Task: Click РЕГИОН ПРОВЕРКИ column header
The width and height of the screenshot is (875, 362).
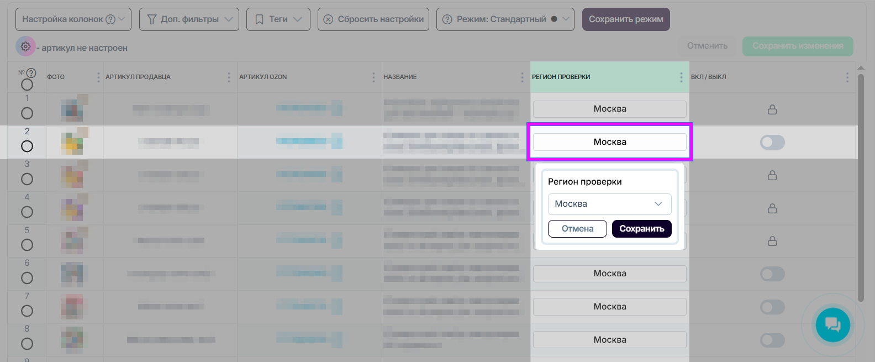Action: coord(561,77)
